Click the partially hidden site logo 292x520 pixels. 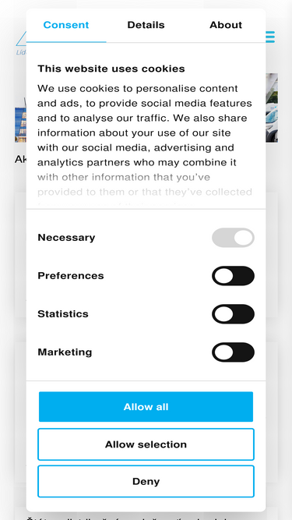(x=21, y=43)
